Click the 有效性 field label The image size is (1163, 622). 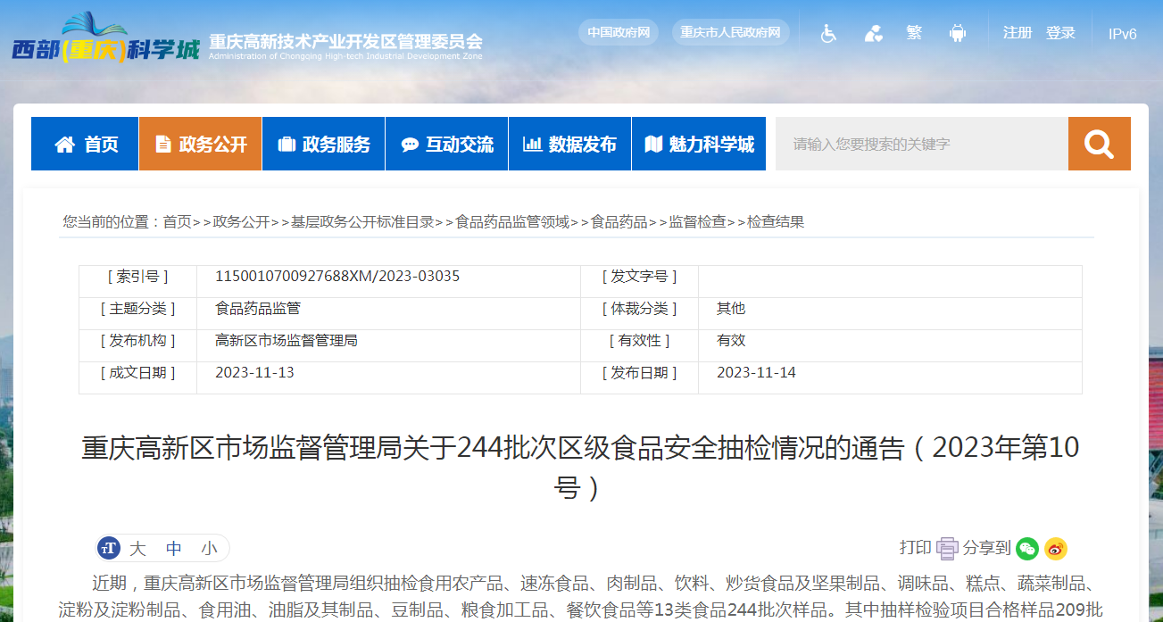click(639, 341)
